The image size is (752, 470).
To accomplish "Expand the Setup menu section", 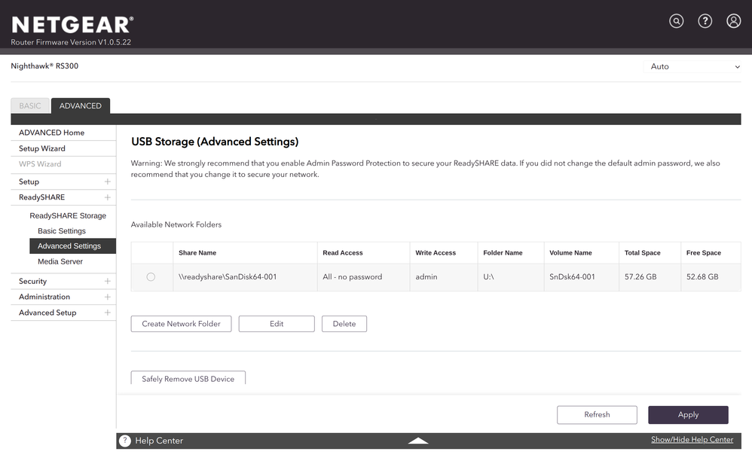I will [107, 182].
